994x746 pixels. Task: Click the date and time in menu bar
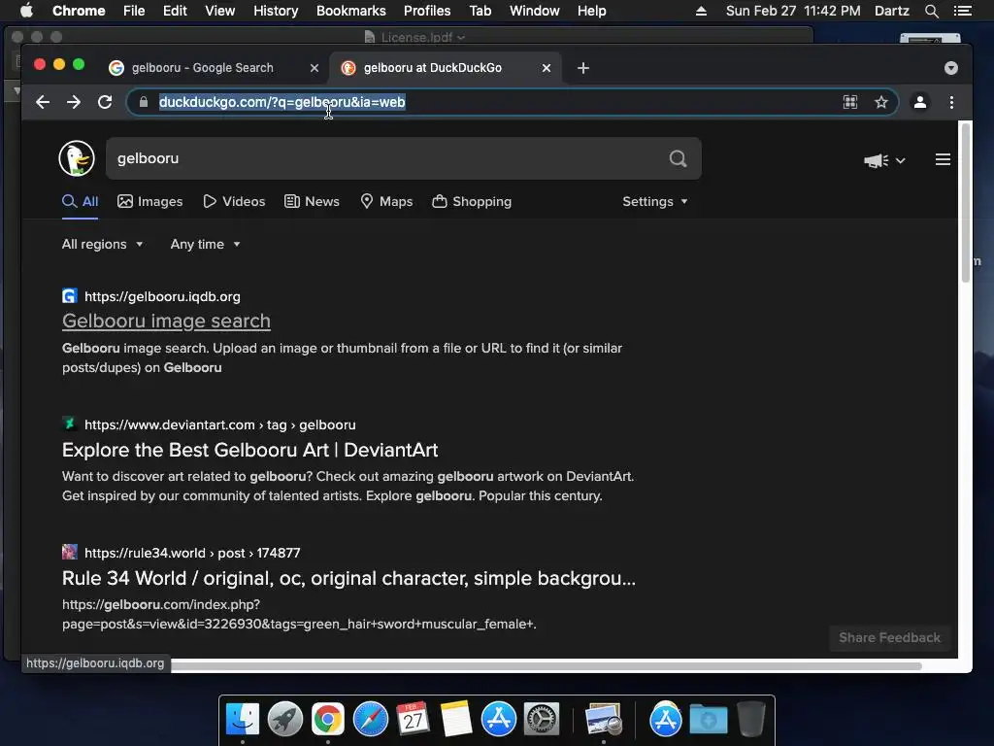click(793, 11)
